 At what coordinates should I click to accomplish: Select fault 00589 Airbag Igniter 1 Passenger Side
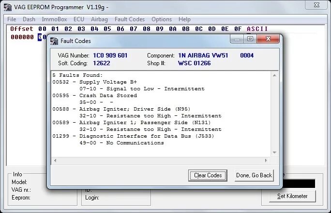(x=132, y=122)
